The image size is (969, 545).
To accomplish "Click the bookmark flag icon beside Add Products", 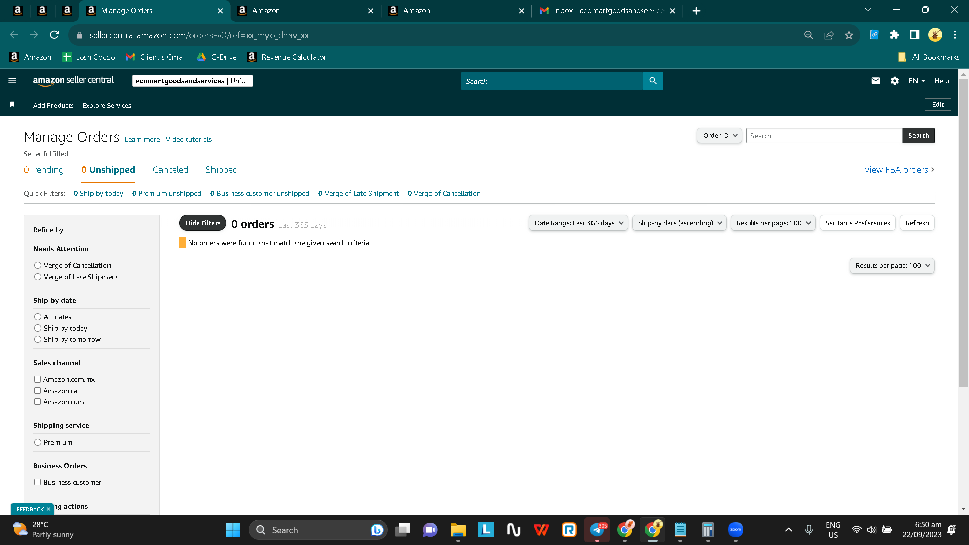I will click(12, 104).
